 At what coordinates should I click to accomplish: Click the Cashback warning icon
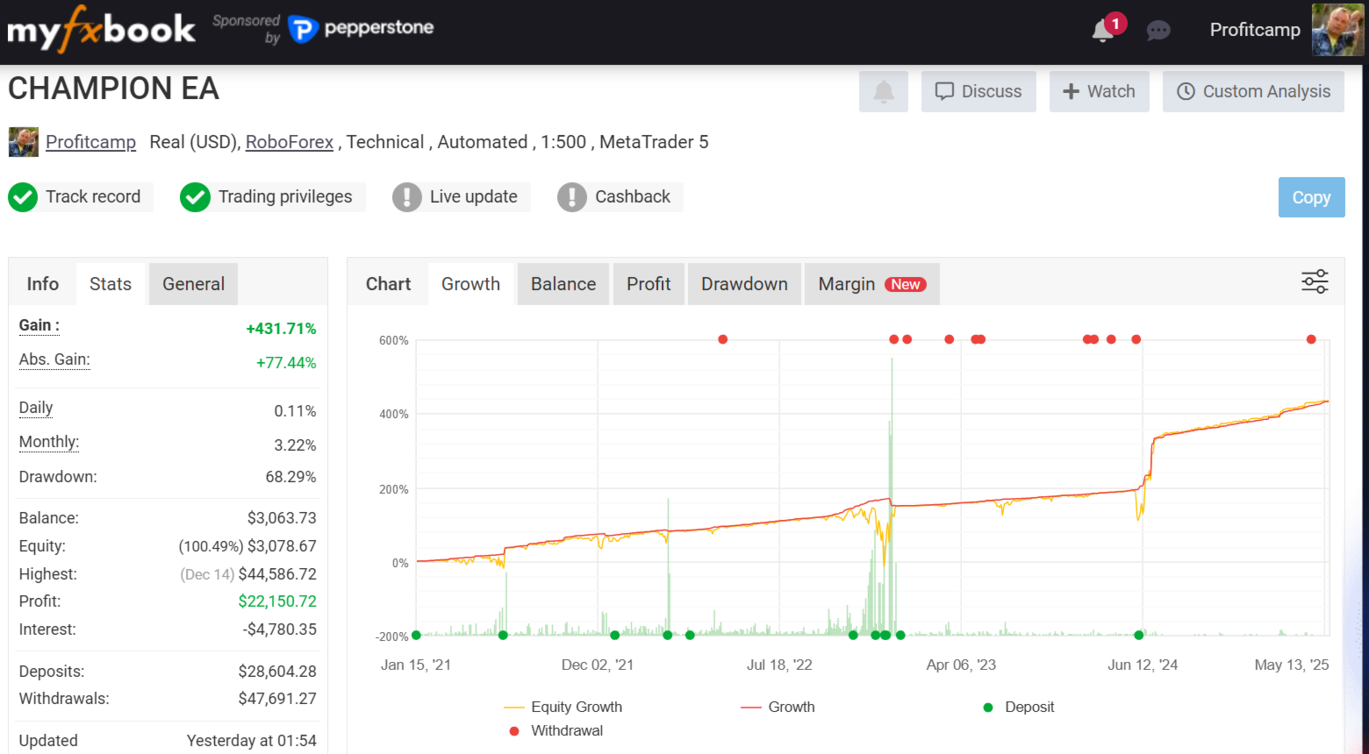(572, 197)
